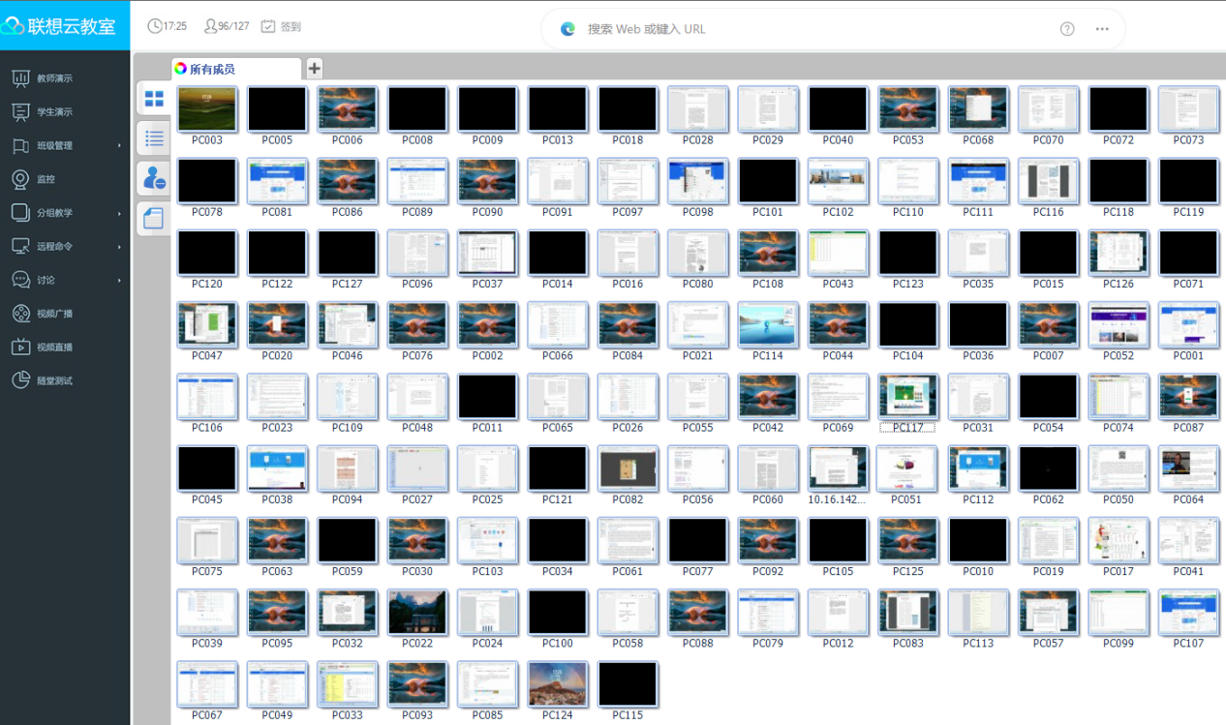This screenshot has height=725, width=1226.
Task: Select the PC073 thumbnail
Action: 1188,109
